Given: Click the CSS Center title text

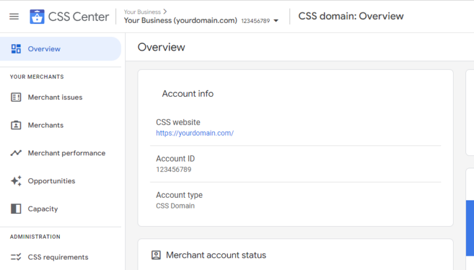Looking at the screenshot, I should point(78,17).
